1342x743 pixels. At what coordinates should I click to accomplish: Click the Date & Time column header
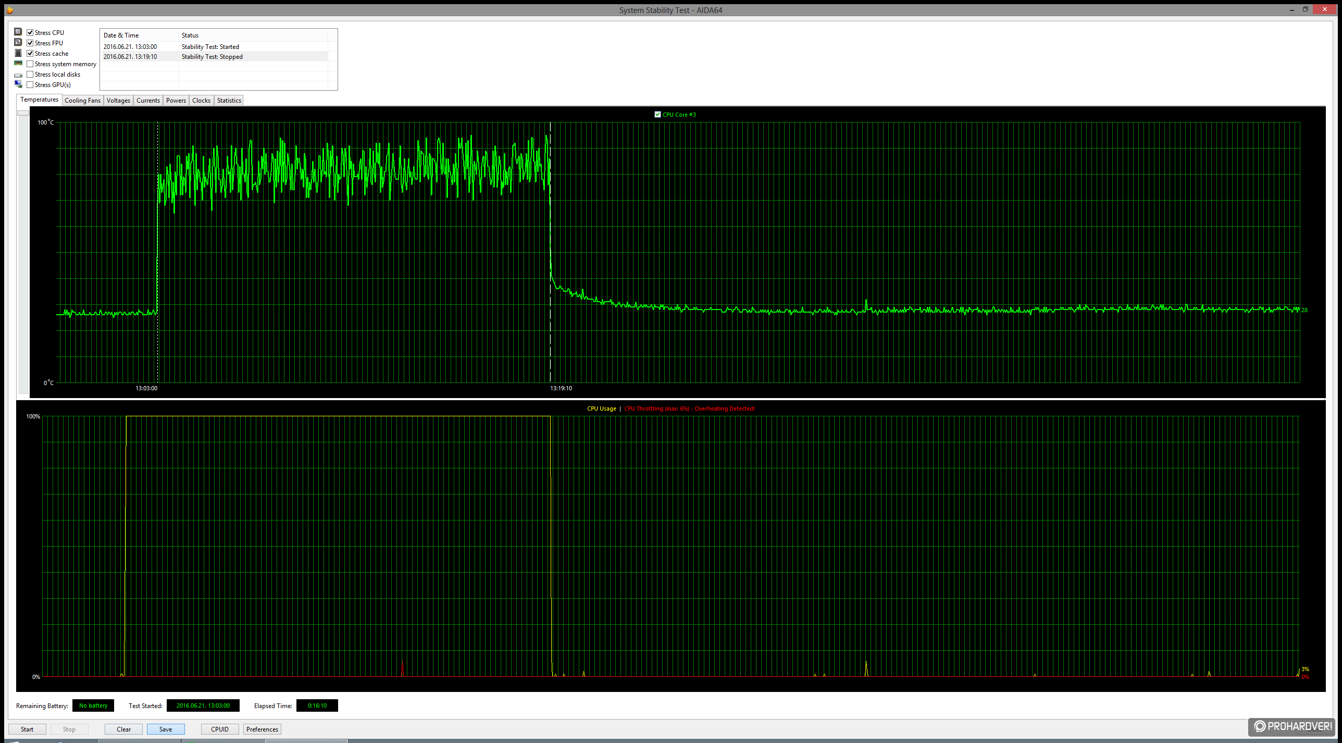coord(139,35)
